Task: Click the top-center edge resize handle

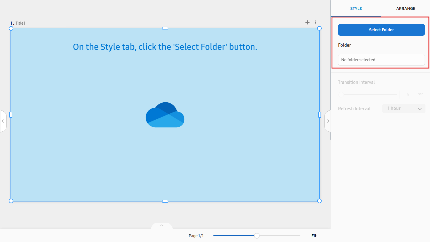Action: [x=165, y=28]
